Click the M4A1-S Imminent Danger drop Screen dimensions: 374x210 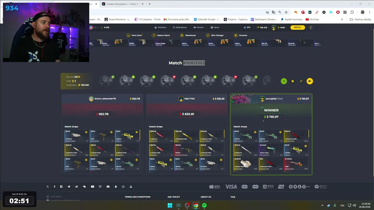coord(186,150)
